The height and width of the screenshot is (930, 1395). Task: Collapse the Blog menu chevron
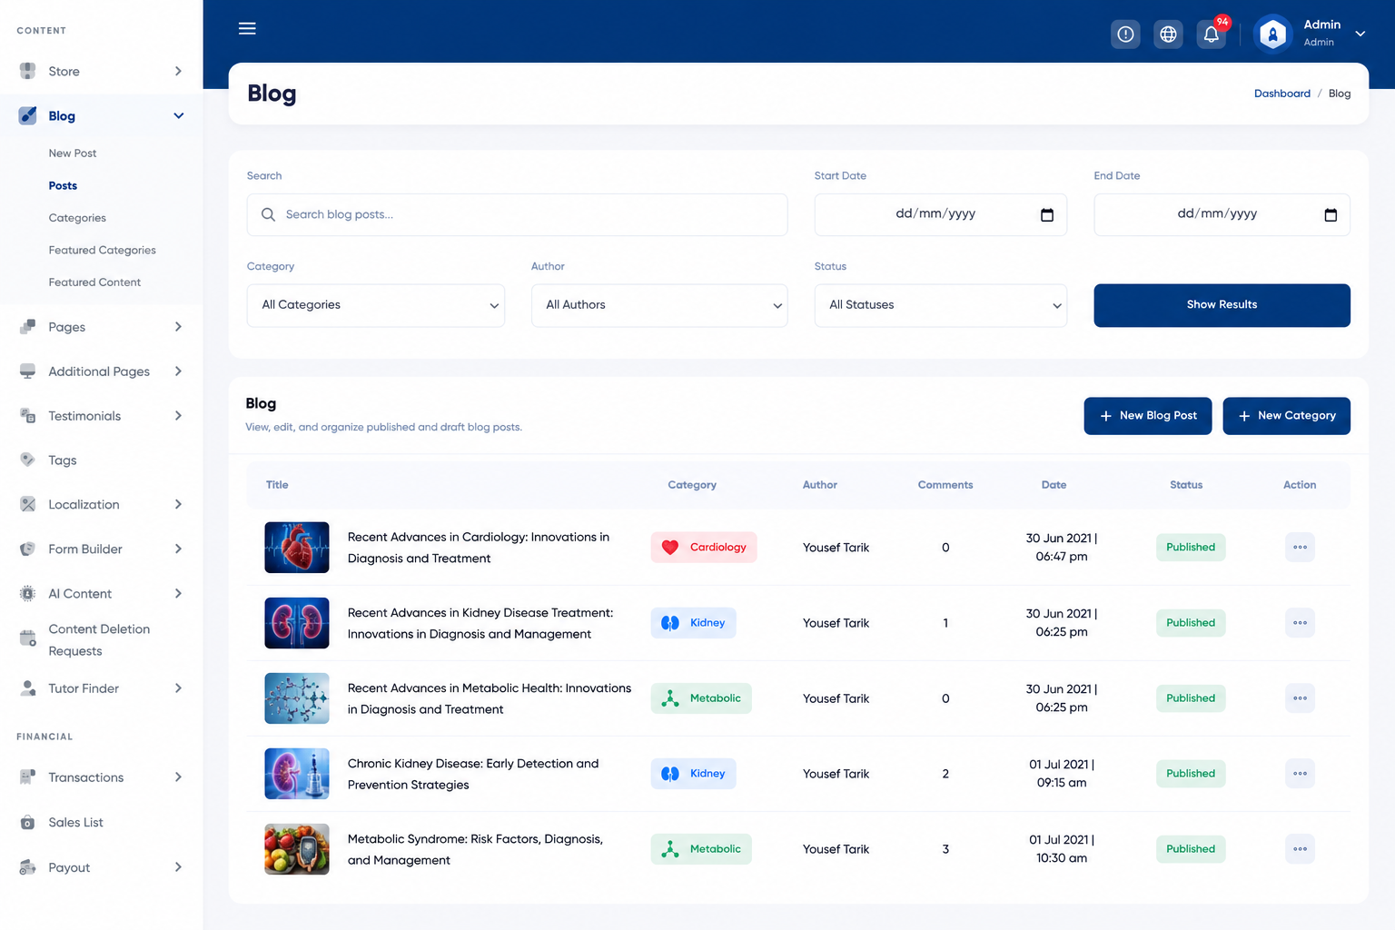click(178, 115)
